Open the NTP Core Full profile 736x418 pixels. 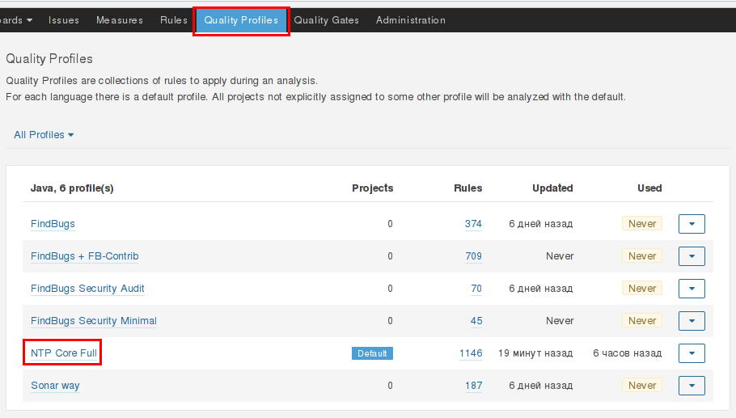click(64, 353)
